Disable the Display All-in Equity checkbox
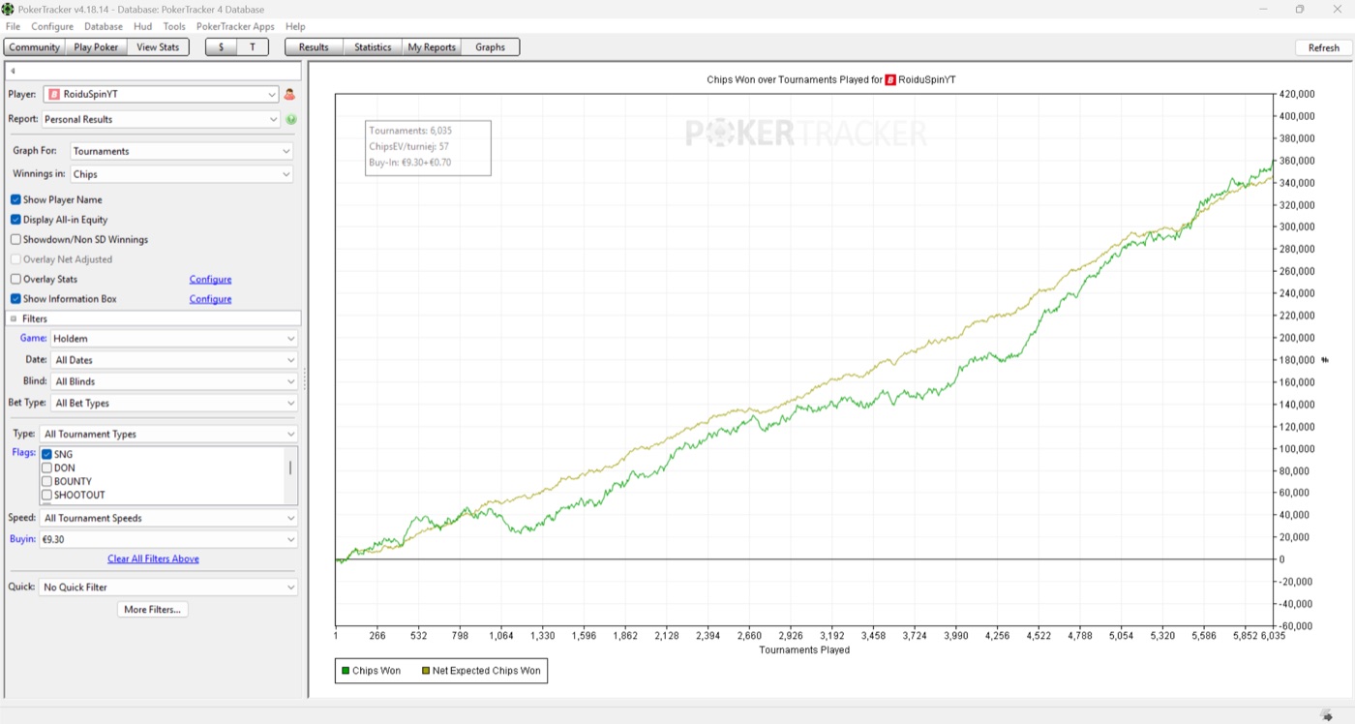Viewport: 1355px width, 724px height. tap(15, 220)
